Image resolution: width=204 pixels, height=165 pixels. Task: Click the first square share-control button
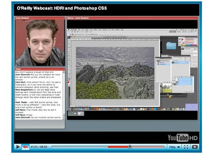pyautogui.click(x=70, y=114)
